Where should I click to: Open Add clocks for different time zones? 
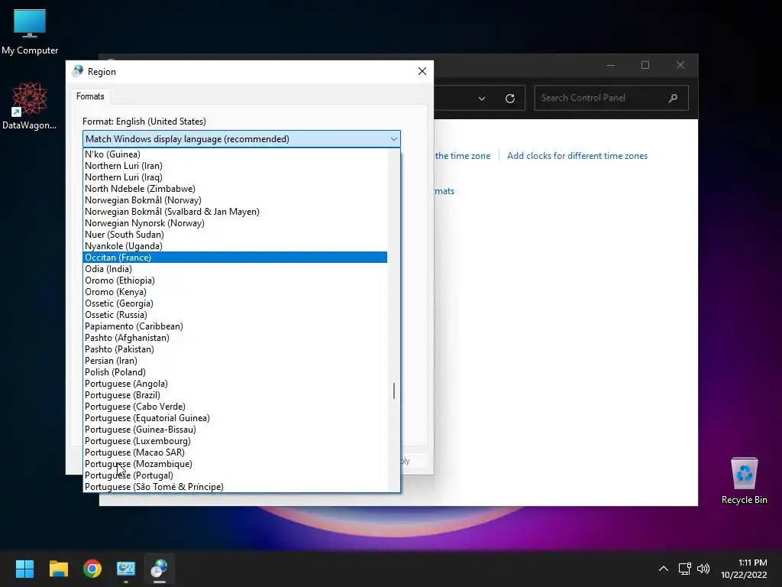[x=577, y=156]
